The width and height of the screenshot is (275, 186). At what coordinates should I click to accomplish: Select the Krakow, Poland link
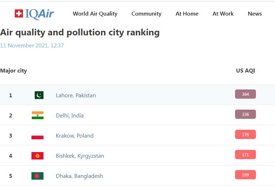tap(75, 136)
